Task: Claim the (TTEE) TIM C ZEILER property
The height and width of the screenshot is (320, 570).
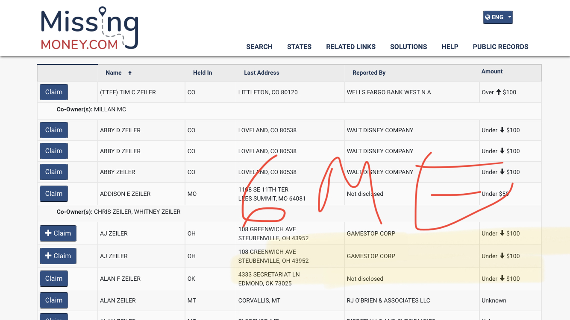Action: click(54, 92)
